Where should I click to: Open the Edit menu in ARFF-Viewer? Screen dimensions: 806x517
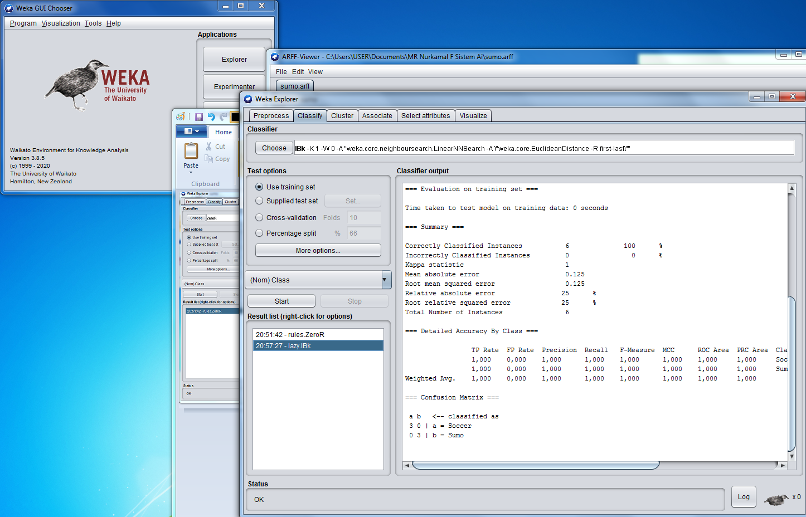point(298,72)
